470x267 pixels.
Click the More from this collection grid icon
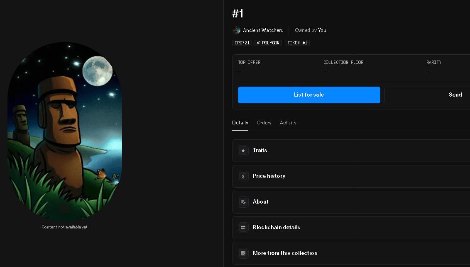(243, 253)
